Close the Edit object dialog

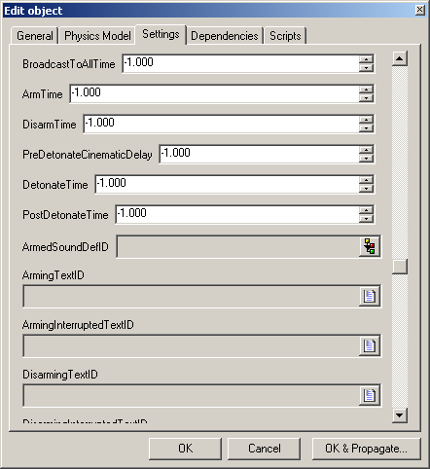(420, 10)
